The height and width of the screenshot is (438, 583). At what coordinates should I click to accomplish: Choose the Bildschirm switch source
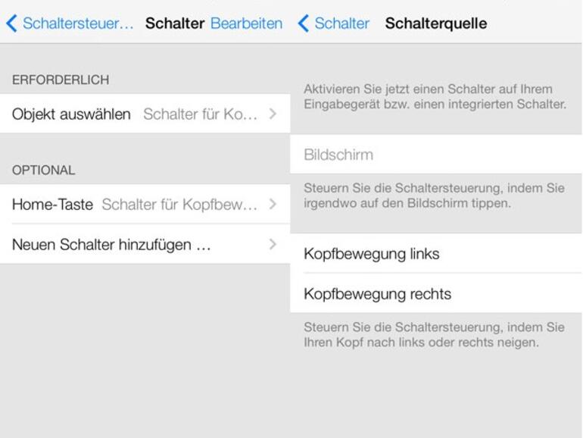pos(338,155)
